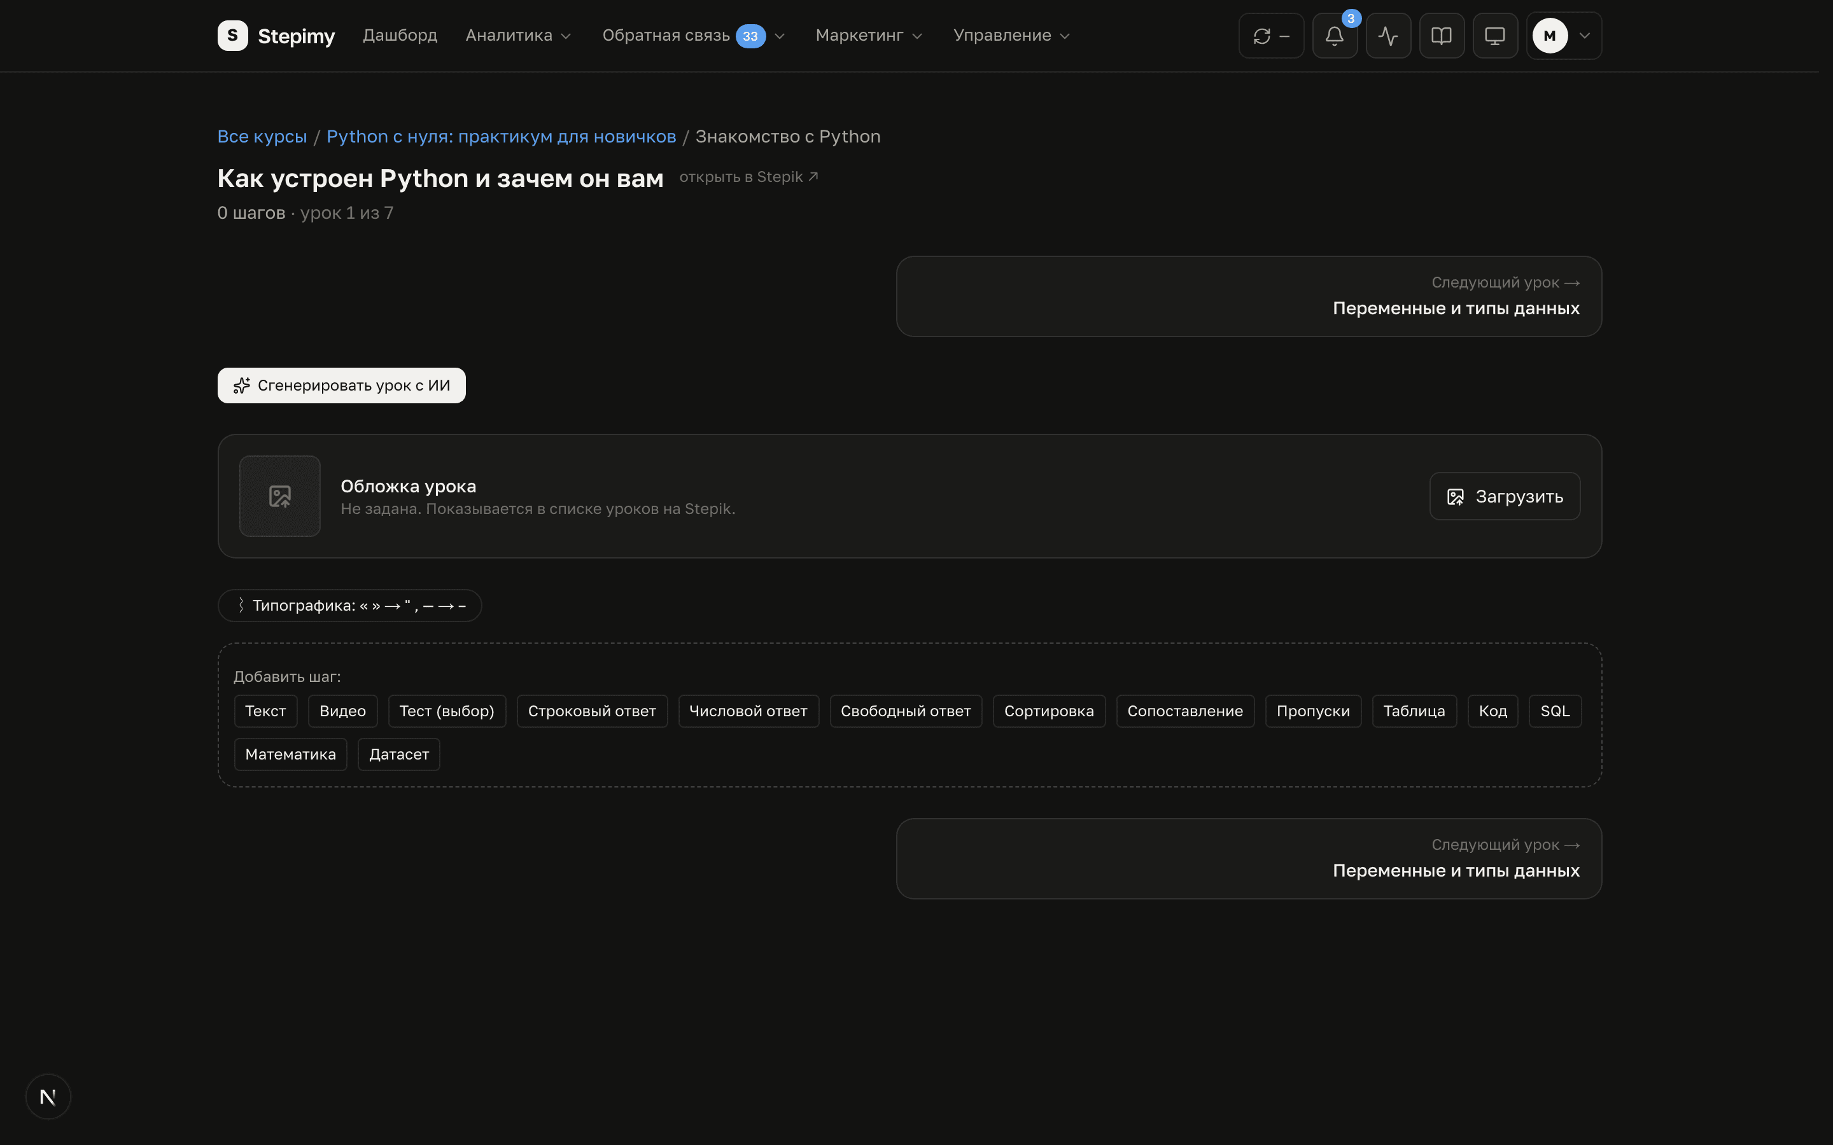Add a Датасет step
The height and width of the screenshot is (1145, 1833).
pos(398,754)
